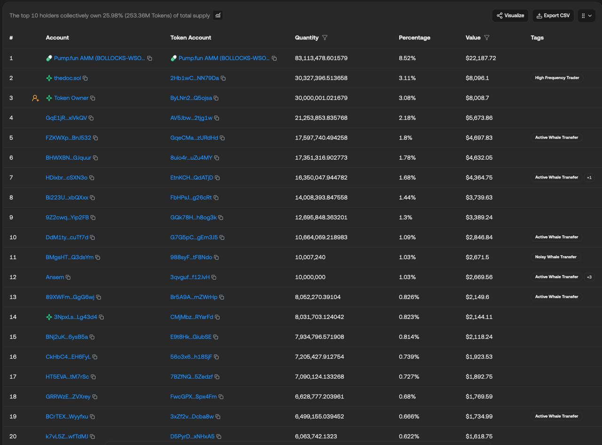
Task: Copy Pump.fun AMM account address
Action: [150, 58]
